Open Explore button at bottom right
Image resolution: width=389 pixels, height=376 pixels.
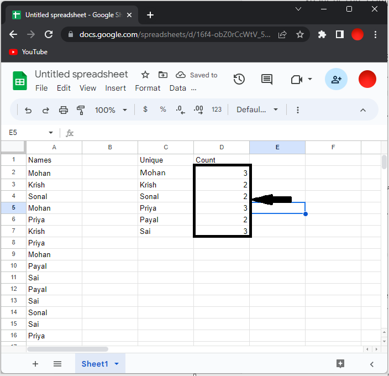coord(340,364)
